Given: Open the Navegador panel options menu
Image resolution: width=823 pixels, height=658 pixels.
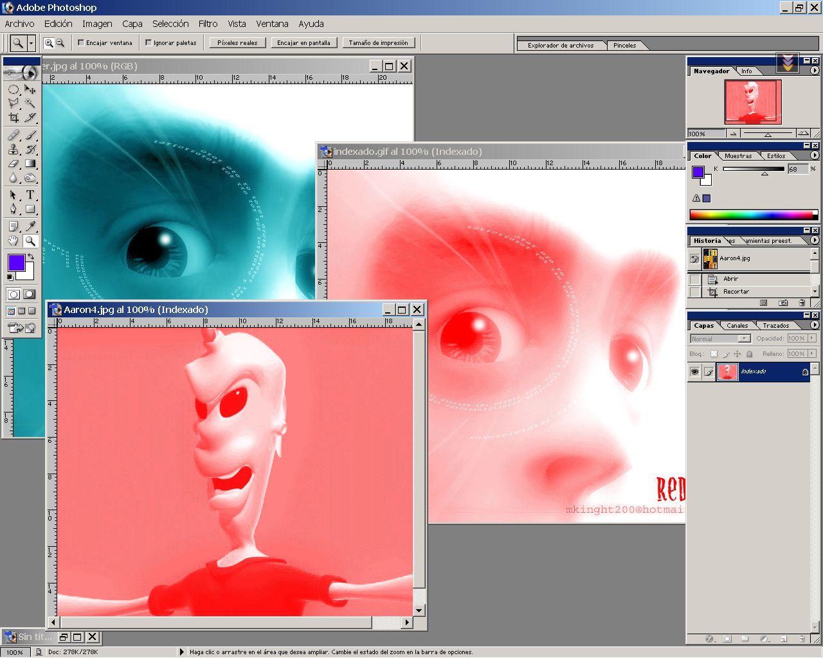Looking at the screenshot, I should (815, 71).
